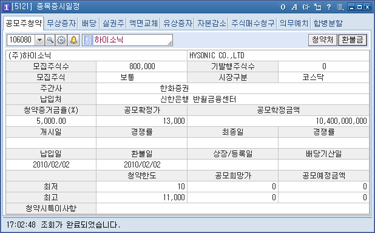The width and height of the screenshot is (375, 233).
Task: Switch to the 공모주청약 tab
Action: [24, 23]
